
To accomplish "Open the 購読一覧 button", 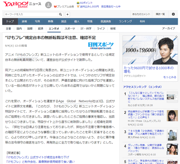I will pyautogui.click(x=160, y=14).
